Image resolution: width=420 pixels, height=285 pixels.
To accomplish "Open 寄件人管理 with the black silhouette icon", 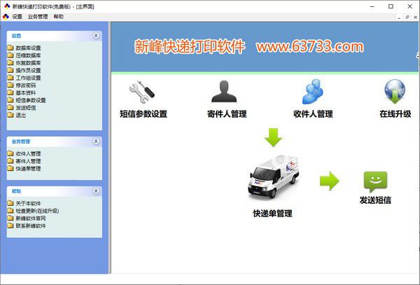I will pos(224,91).
